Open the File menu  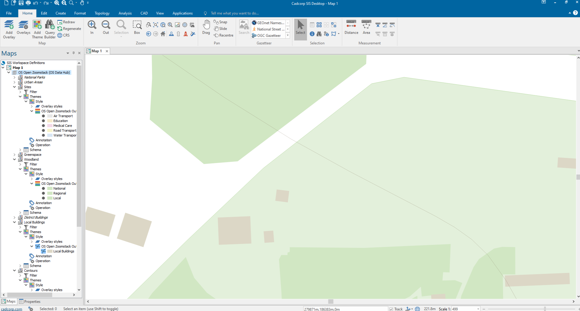click(9, 13)
